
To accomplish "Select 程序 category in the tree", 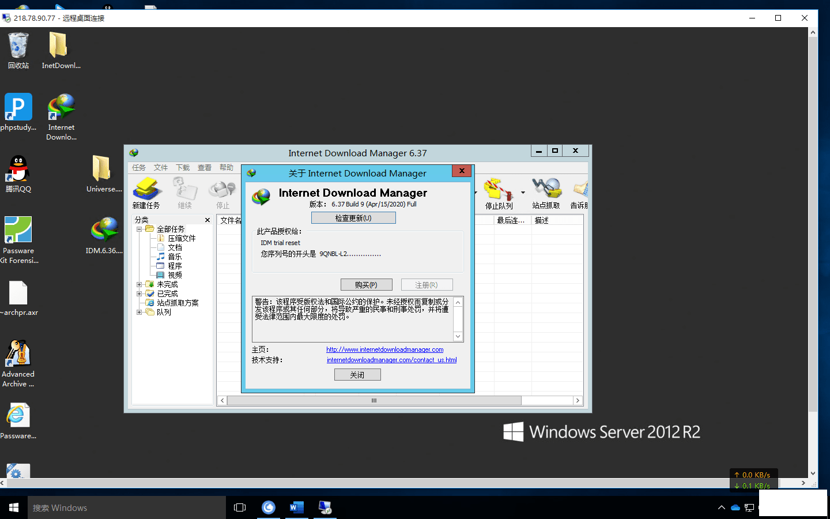I will click(x=175, y=266).
